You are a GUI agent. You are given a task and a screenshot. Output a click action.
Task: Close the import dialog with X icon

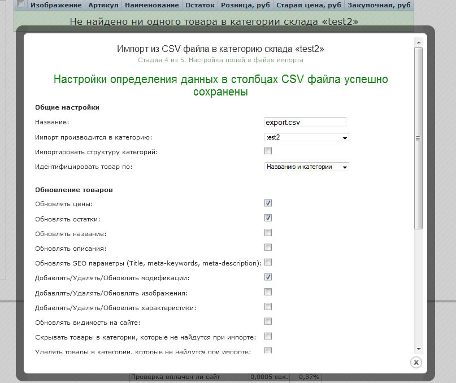pyautogui.click(x=415, y=362)
